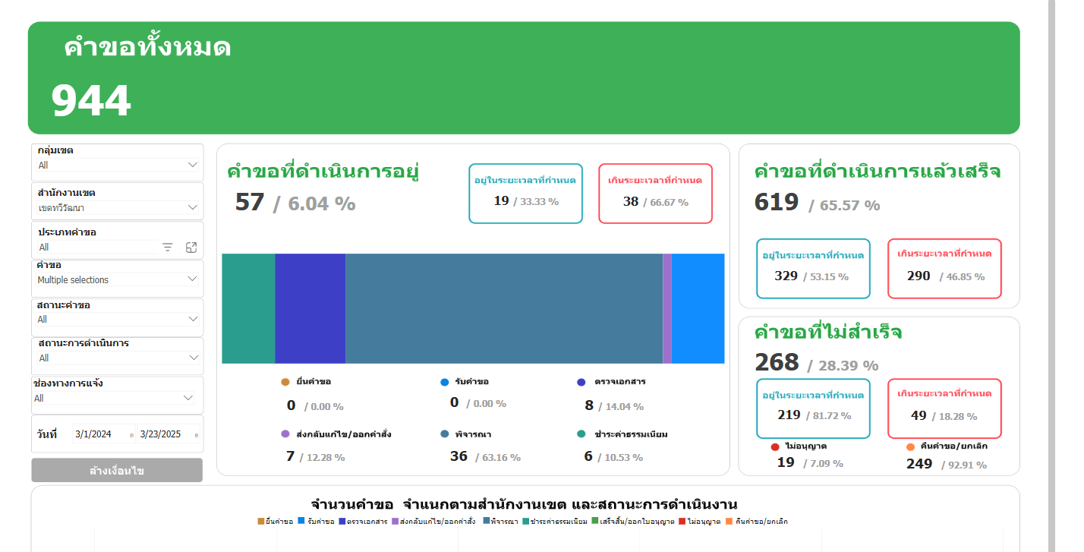Click chart legend square for ไม่อนุญาต
Viewport: 1084px width, 552px height.
tap(682, 522)
